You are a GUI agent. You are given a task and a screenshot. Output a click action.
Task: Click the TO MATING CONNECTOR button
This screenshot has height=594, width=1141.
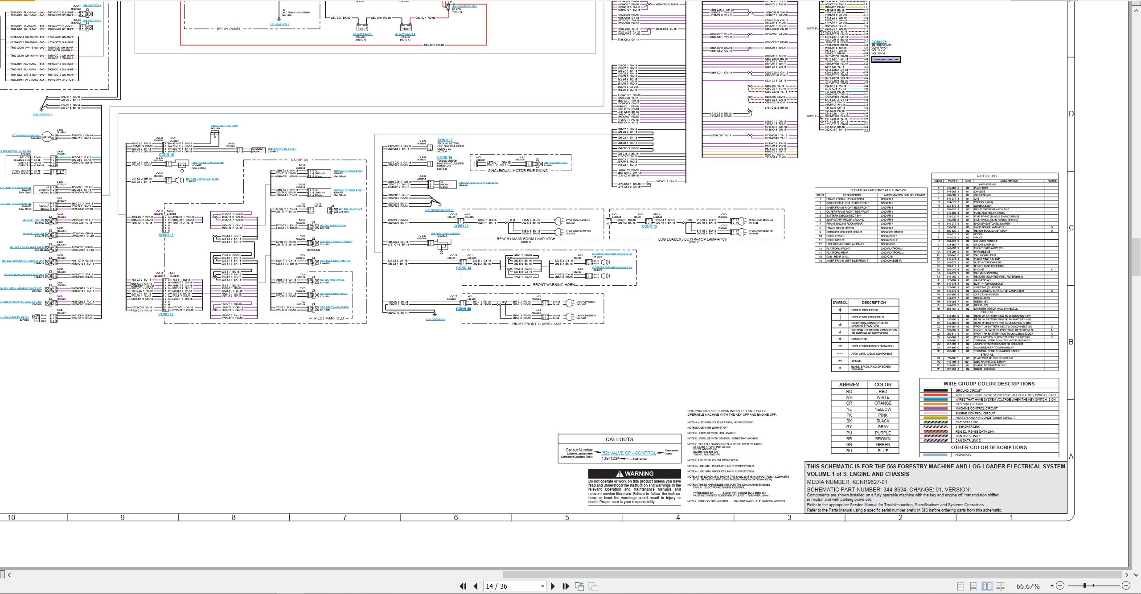tap(886, 59)
